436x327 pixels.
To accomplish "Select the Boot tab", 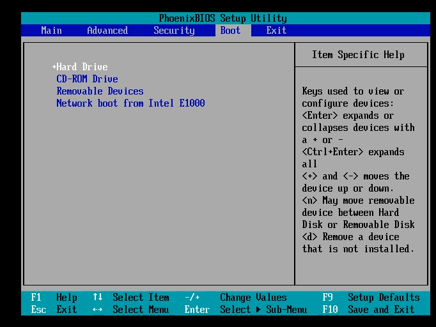I will tap(231, 30).
